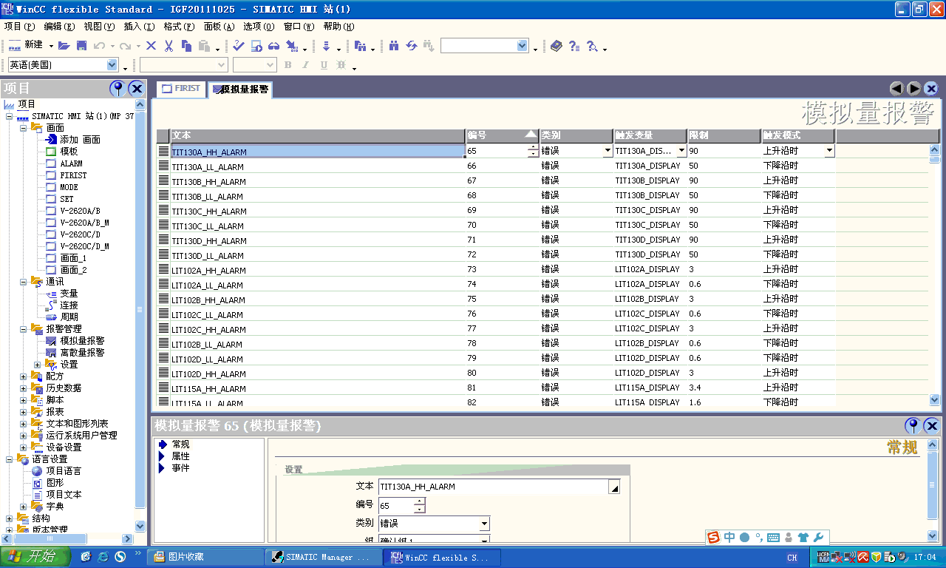Viewport: 946px width, 568px height.
Task: Show previous editor tab with left arrow
Action: [x=896, y=89]
